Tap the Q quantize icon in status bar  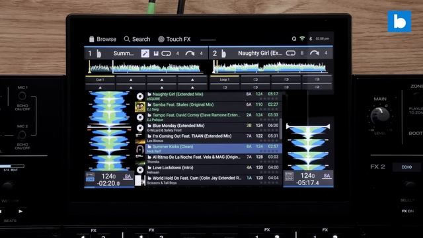pyautogui.click(x=293, y=39)
